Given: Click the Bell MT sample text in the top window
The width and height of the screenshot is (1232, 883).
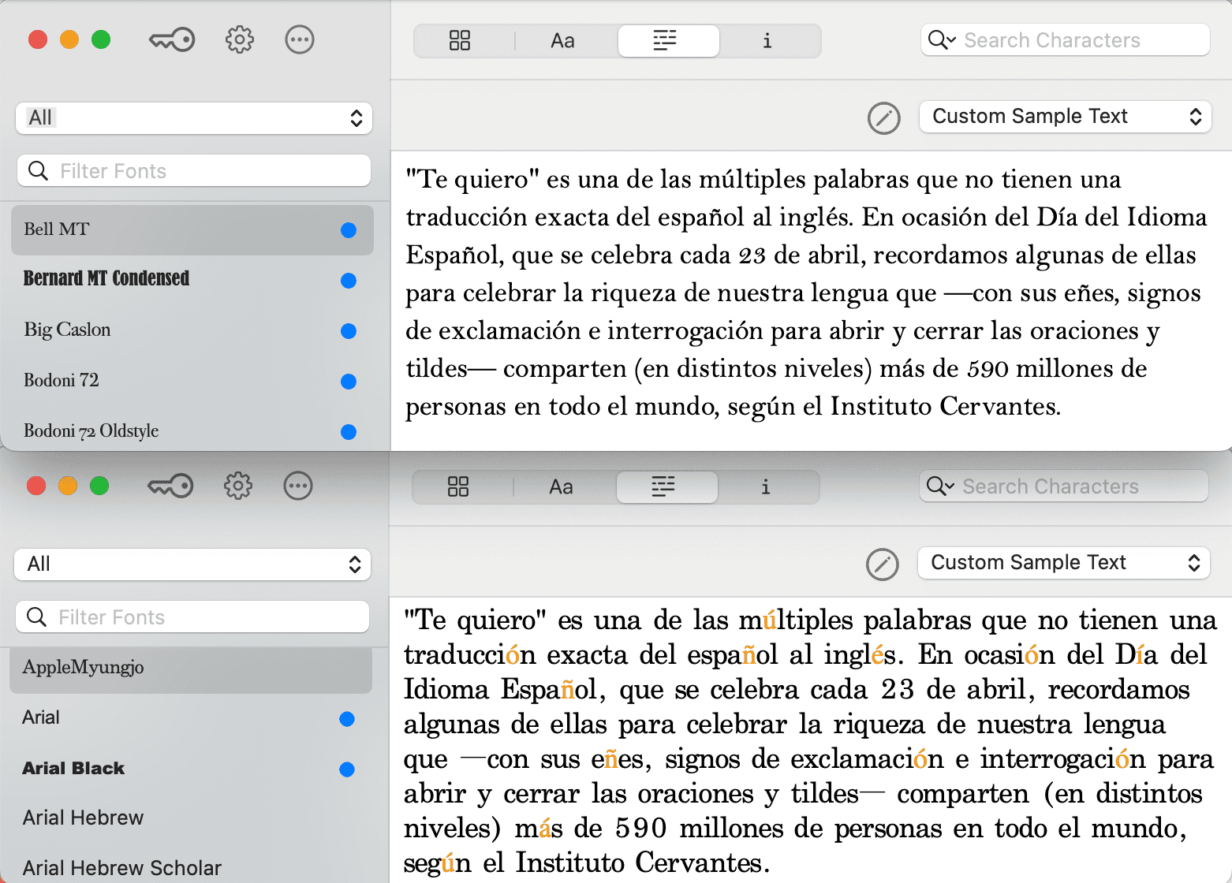Looking at the screenshot, I should tap(806, 292).
